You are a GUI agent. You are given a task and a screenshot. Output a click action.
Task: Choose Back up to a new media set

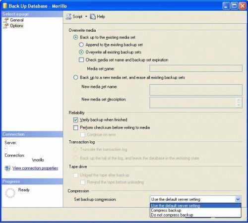click(75, 77)
